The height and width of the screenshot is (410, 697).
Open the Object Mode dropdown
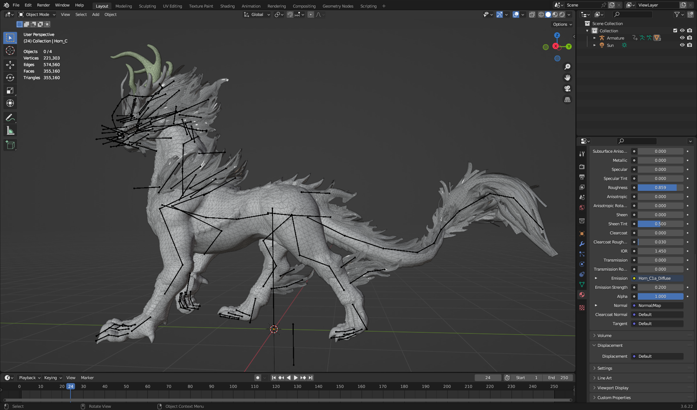coord(37,14)
